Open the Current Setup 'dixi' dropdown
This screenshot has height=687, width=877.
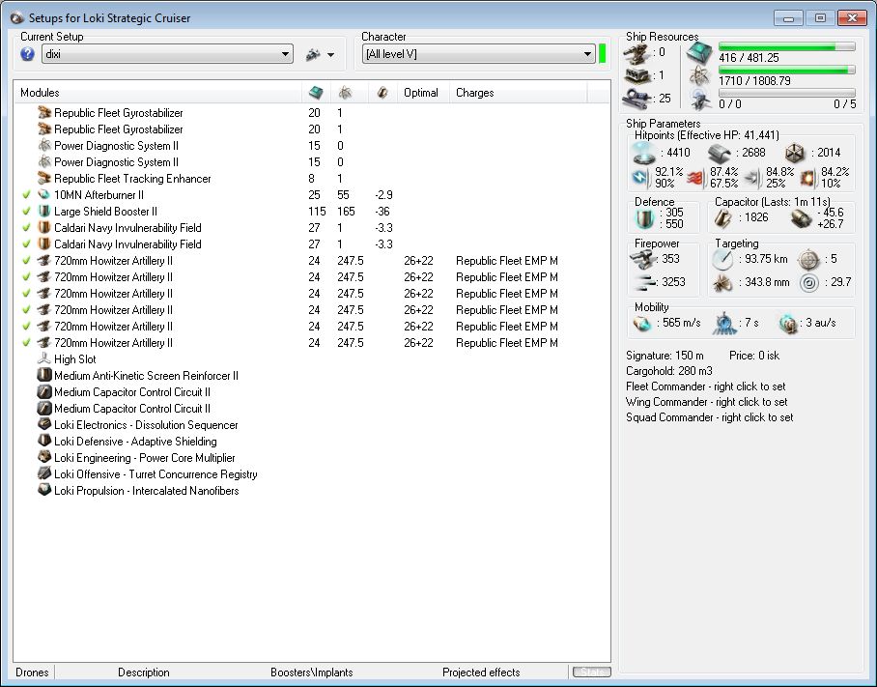coord(167,54)
